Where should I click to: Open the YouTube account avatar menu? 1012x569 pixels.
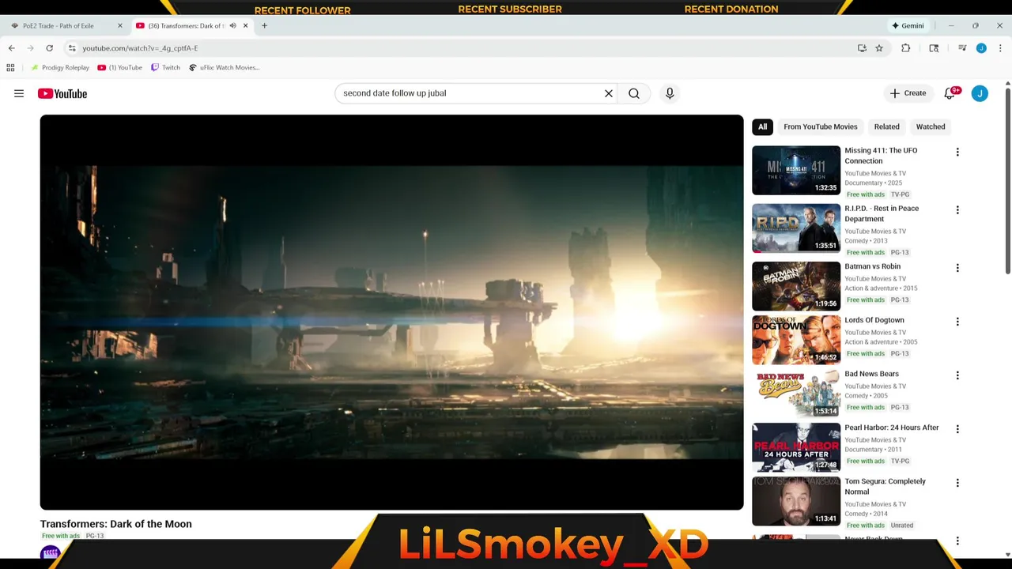[x=980, y=93]
